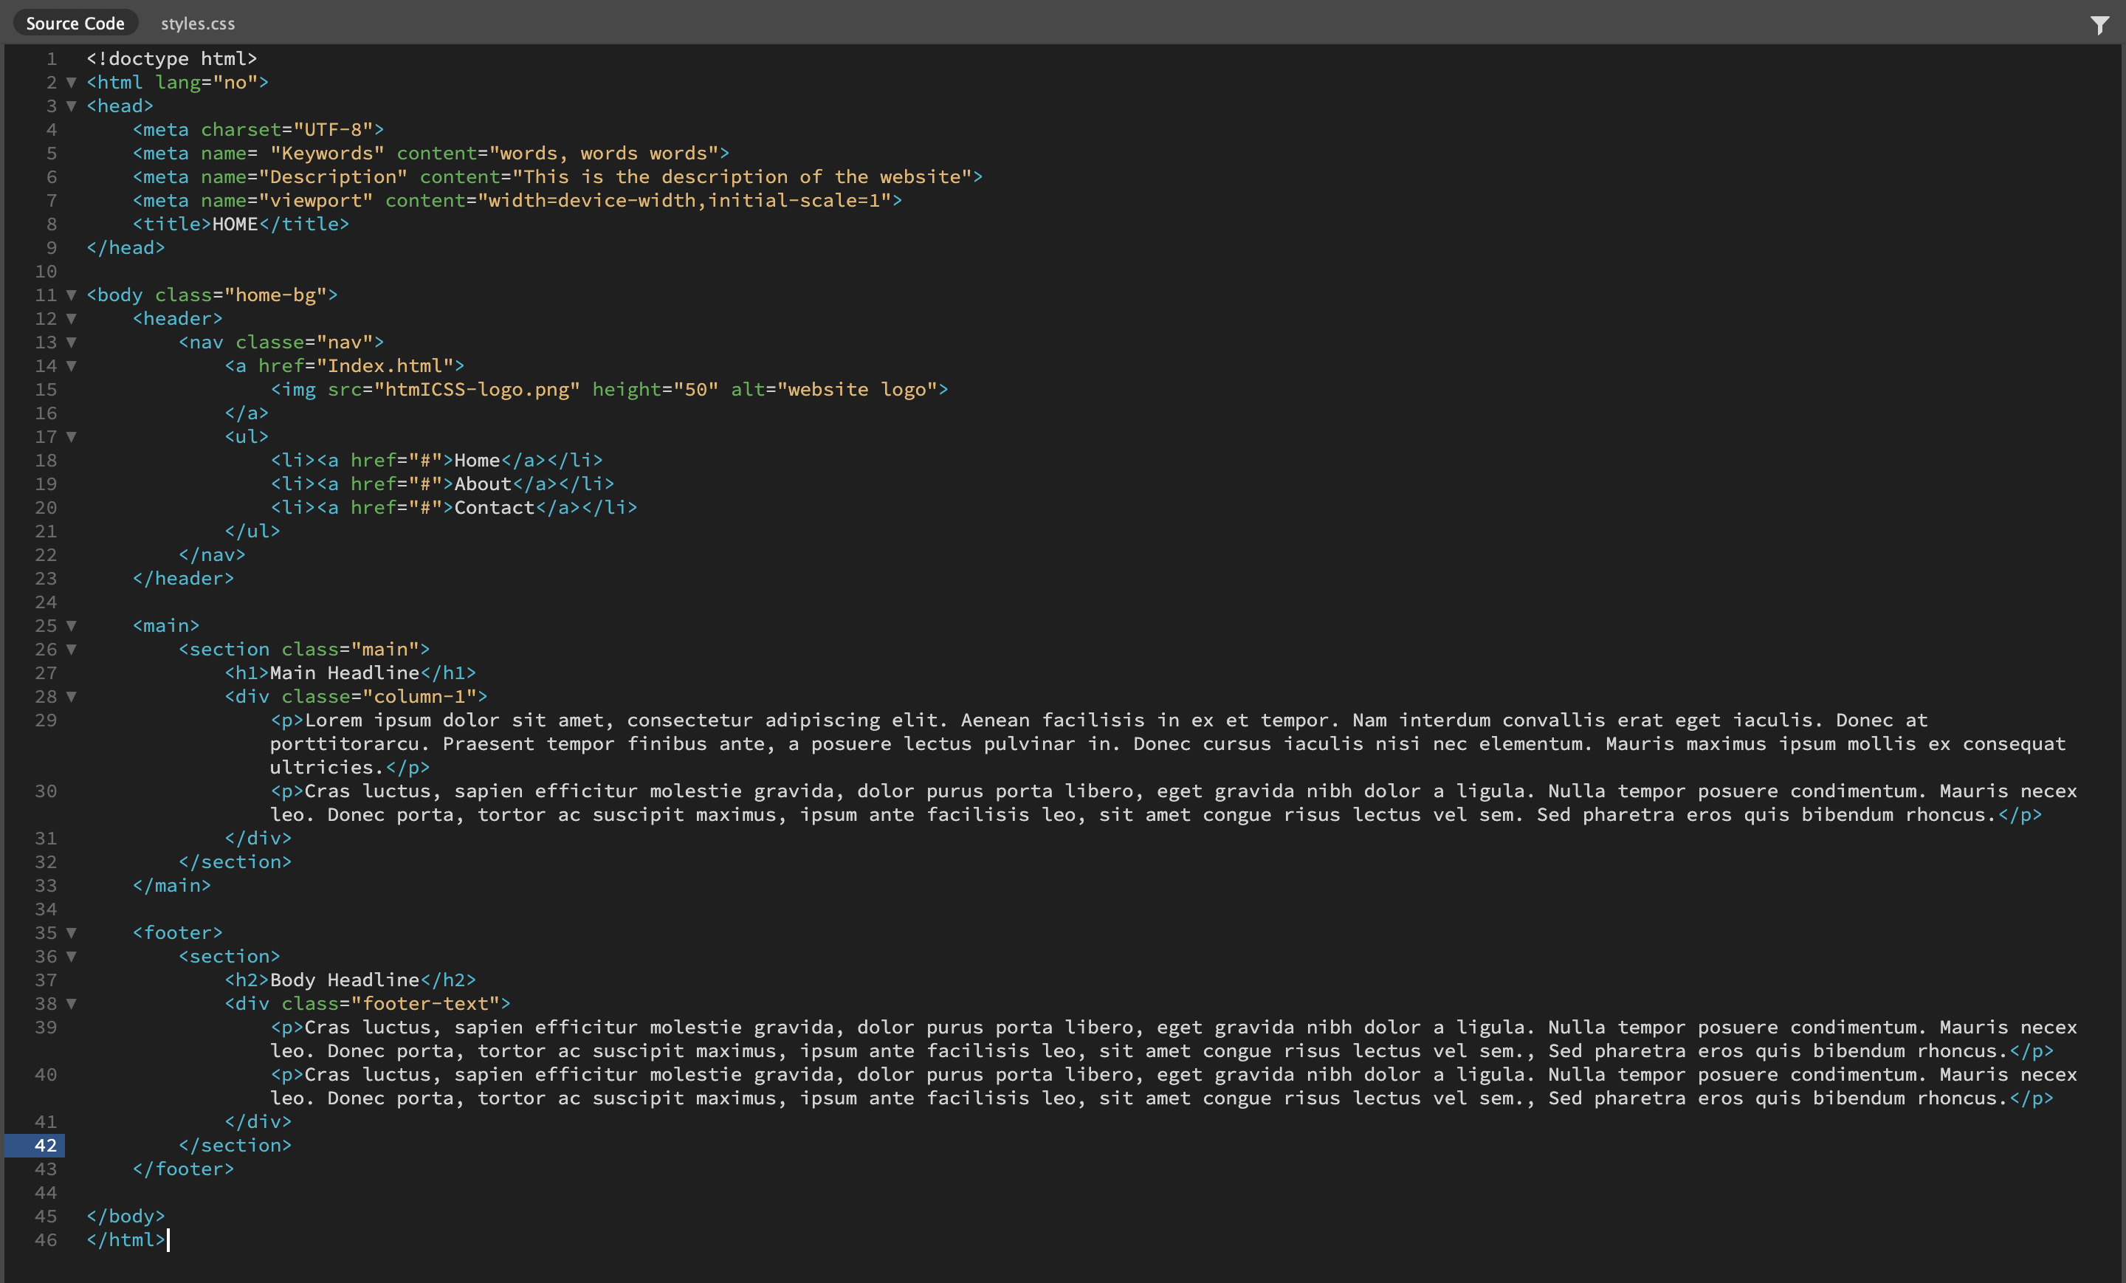Image resolution: width=2126 pixels, height=1283 pixels.
Task: Click the Index.html href value
Action: [385, 366]
